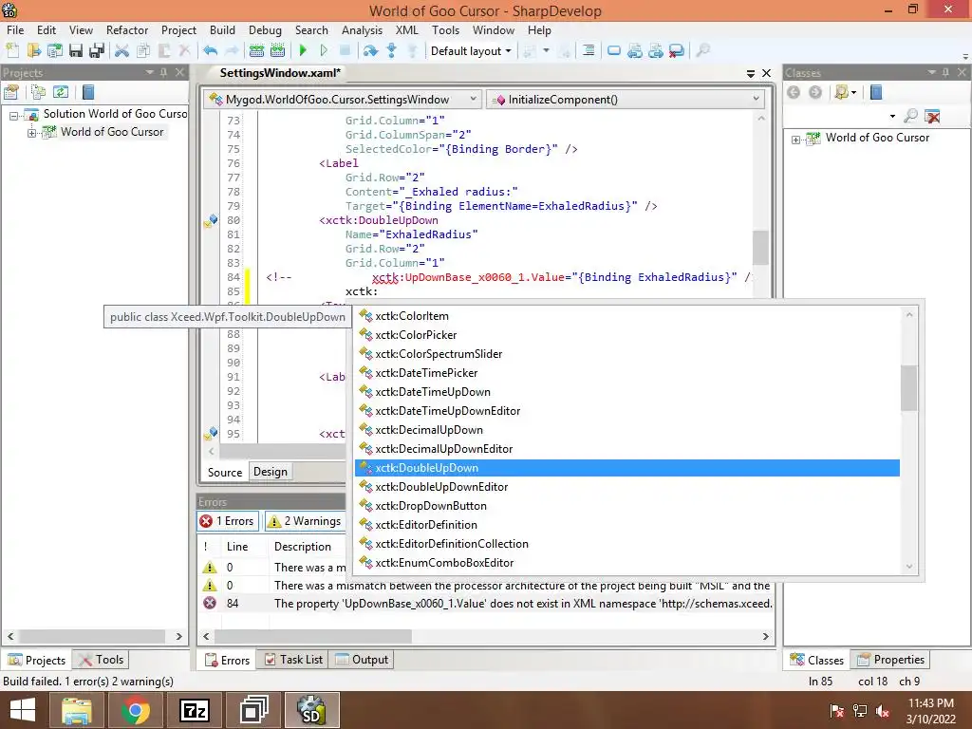Image resolution: width=972 pixels, height=729 pixels.
Task: Select xctk:ColorPicker in completion list
Action: pyautogui.click(x=627, y=335)
